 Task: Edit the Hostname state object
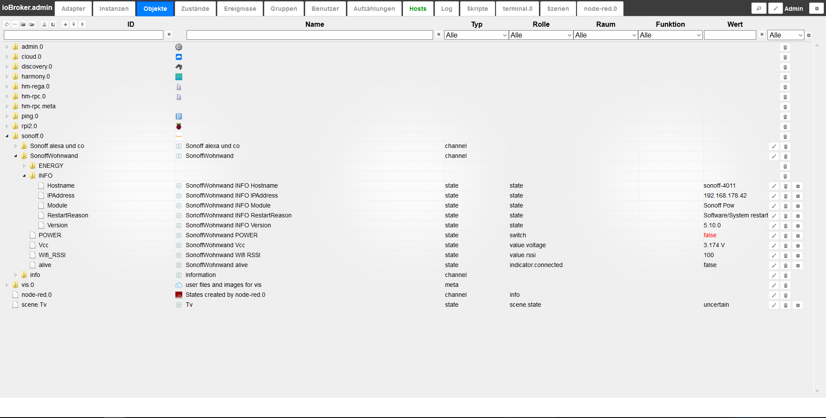pyautogui.click(x=774, y=186)
